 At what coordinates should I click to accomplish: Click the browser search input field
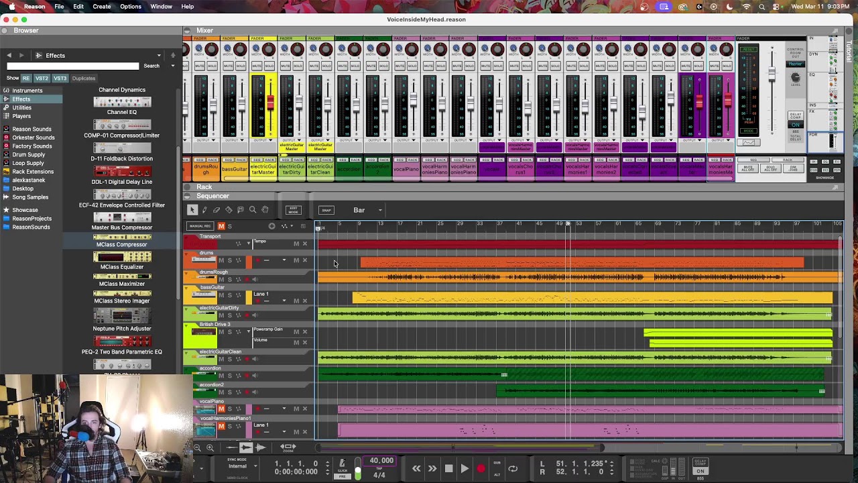73,66
